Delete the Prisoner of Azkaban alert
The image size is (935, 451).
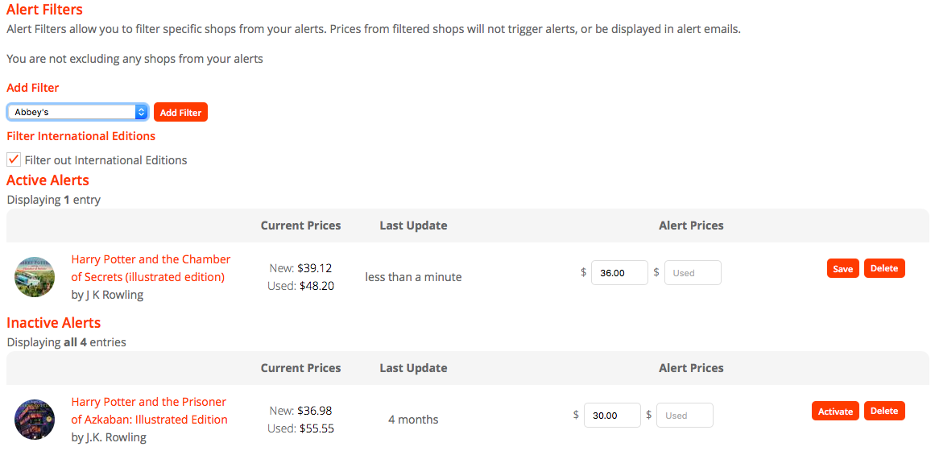point(884,411)
